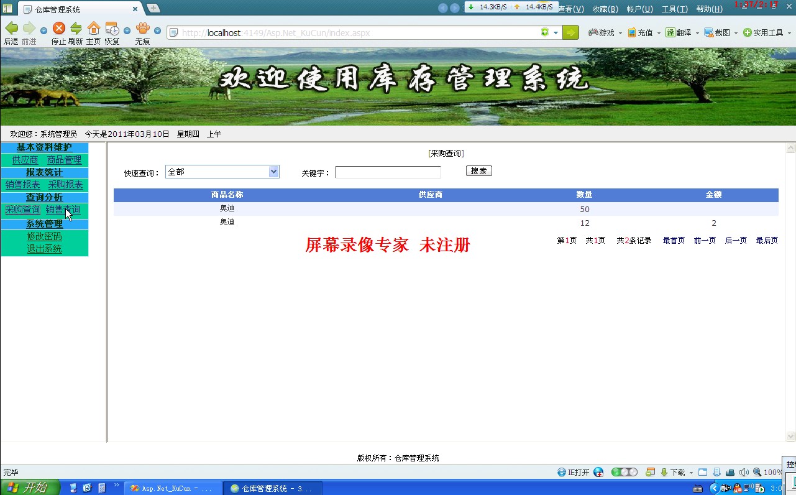Viewport: 796px width, 495px height.
Task: Click the page scrollbar up arrow
Action: pos(790,148)
